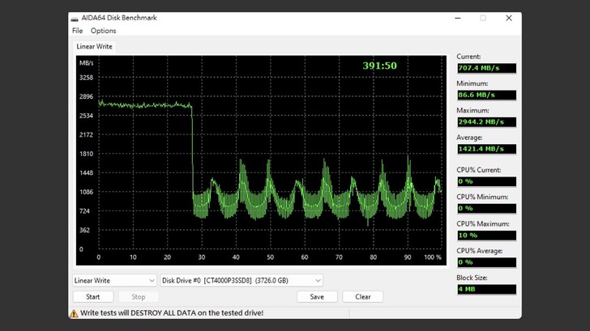This screenshot has height=331, width=590.
Task: Close the AIDA64 Disk Benchmark window
Action: tap(509, 18)
